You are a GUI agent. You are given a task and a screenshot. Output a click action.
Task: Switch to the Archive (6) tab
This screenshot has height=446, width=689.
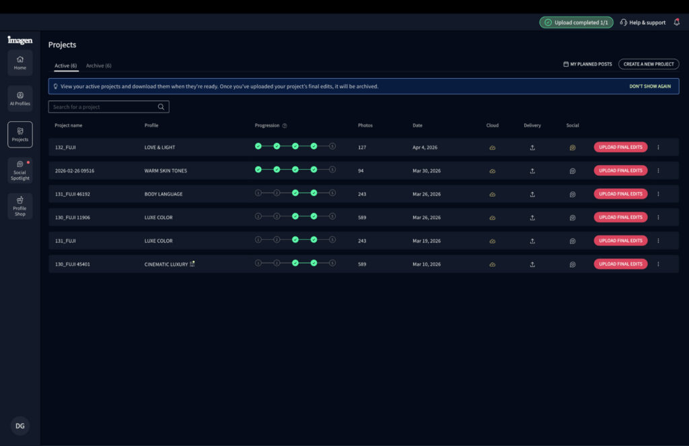pyautogui.click(x=99, y=66)
